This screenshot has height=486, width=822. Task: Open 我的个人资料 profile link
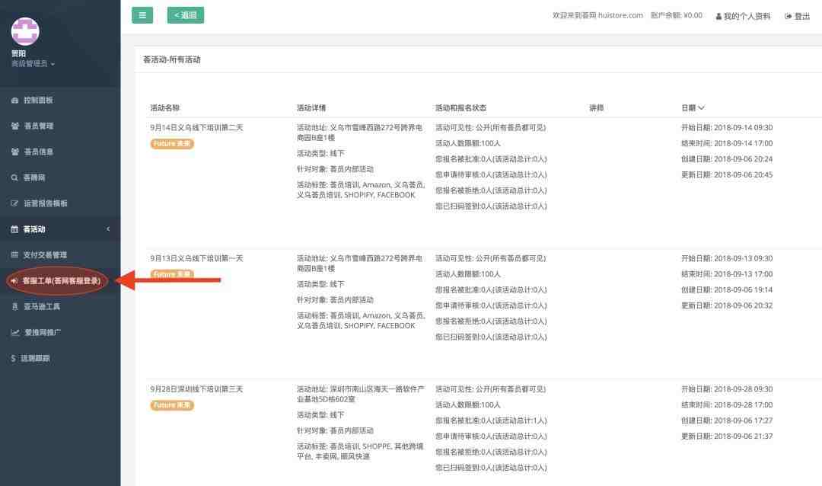pyautogui.click(x=743, y=16)
